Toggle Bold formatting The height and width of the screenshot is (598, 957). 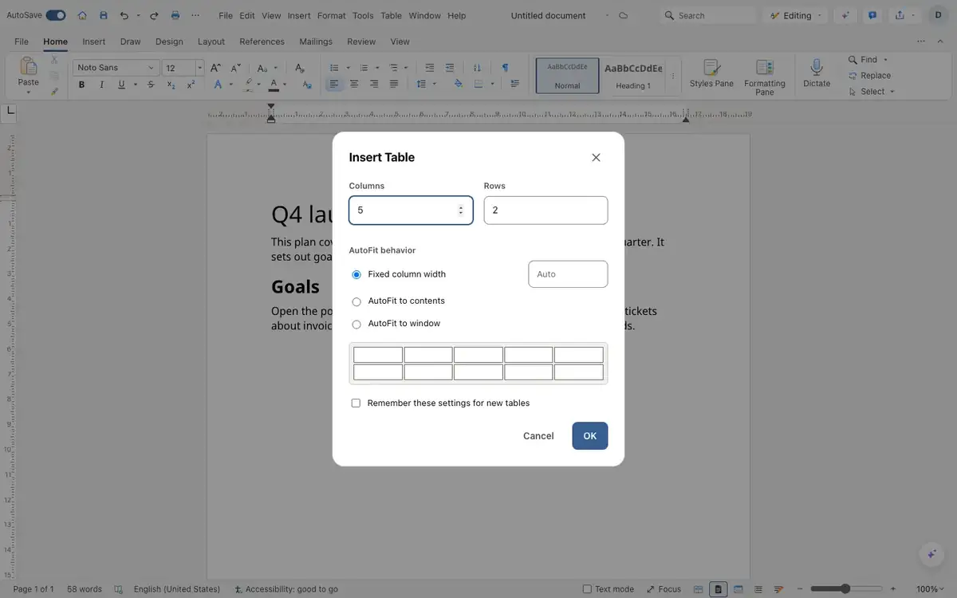click(x=81, y=84)
